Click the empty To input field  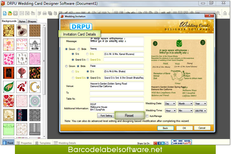click(117, 93)
